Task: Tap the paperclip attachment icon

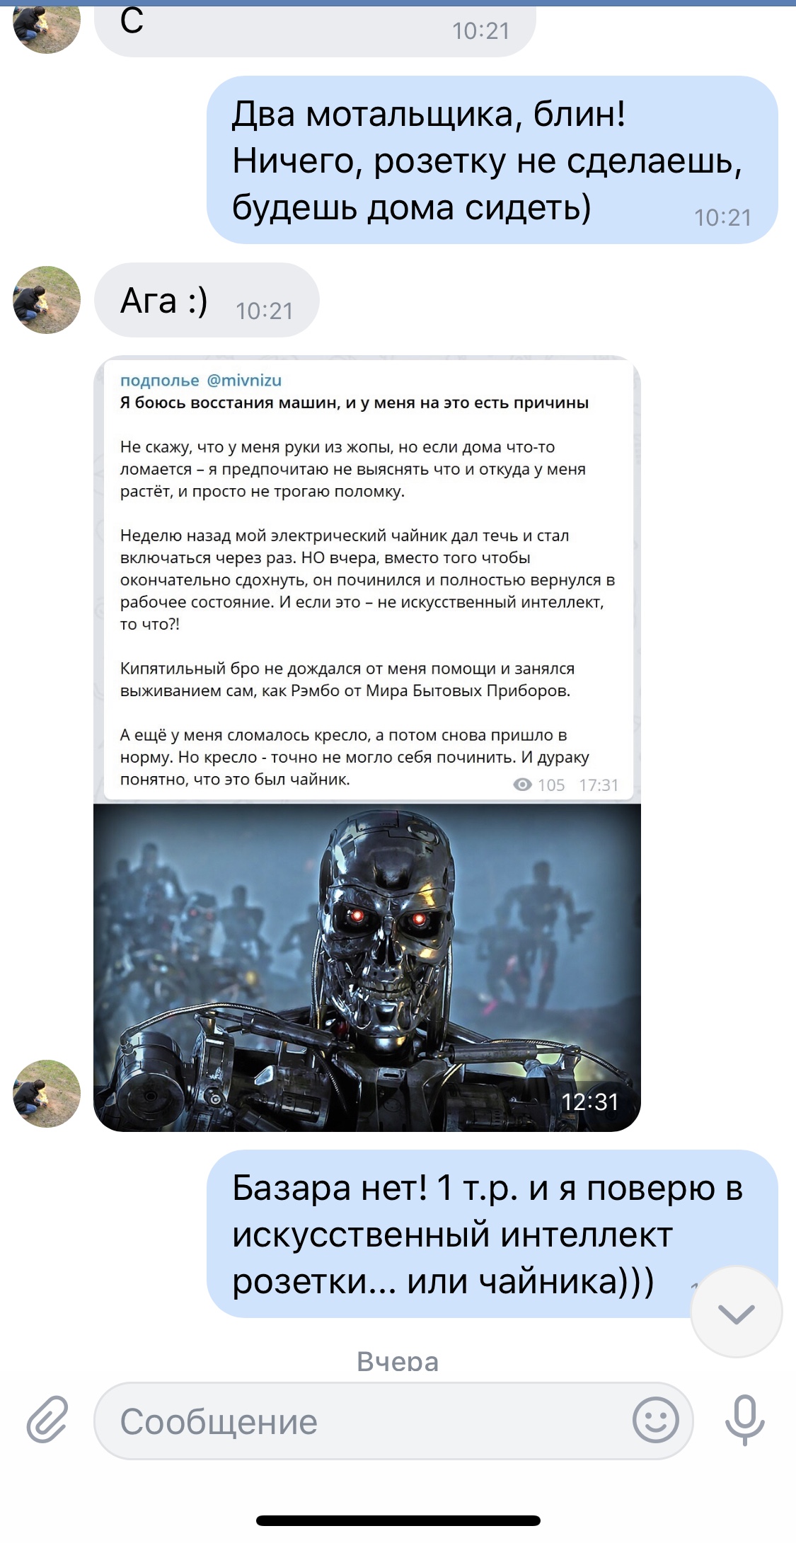Action: pyautogui.click(x=47, y=1419)
